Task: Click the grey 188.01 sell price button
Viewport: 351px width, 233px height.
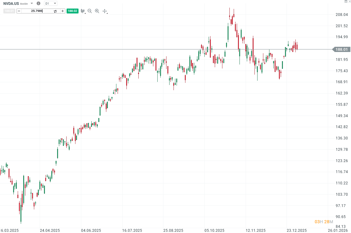Action: tap(9, 11)
